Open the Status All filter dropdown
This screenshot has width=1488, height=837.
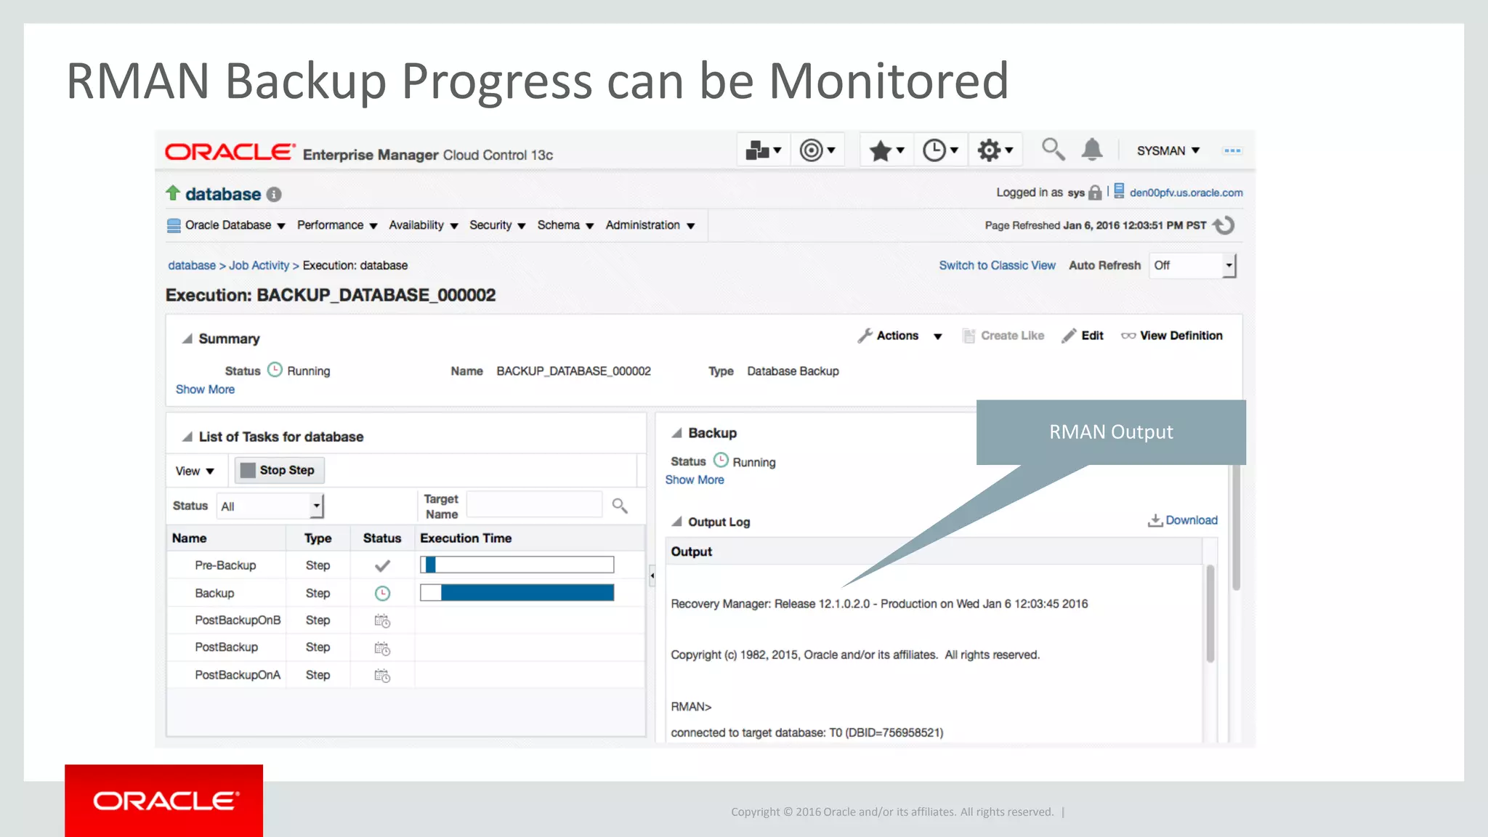tap(270, 506)
